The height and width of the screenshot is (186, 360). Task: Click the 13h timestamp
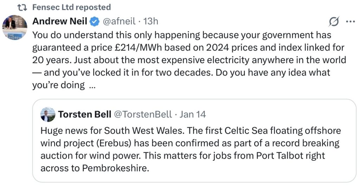pyautogui.click(x=151, y=21)
